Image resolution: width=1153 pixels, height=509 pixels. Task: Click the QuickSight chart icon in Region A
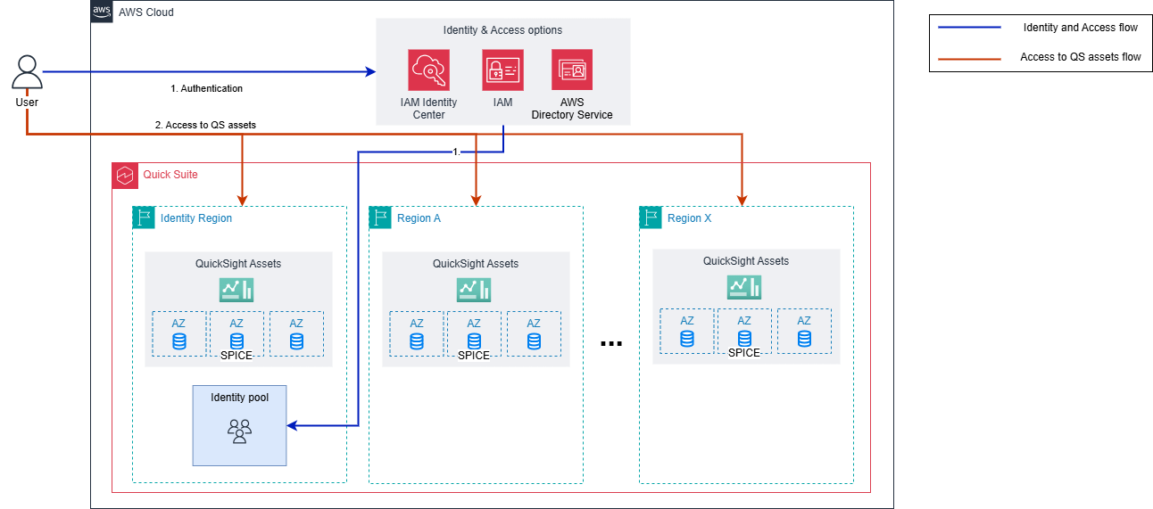[474, 290]
